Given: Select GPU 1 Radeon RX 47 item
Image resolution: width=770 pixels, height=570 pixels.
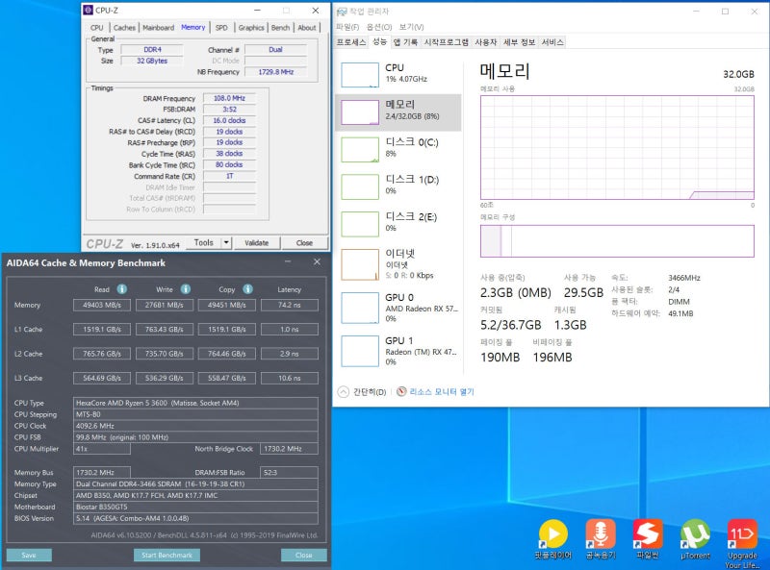Looking at the screenshot, I should click(x=398, y=351).
